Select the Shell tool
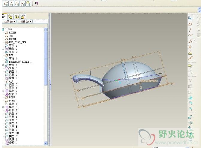 pyautogui.click(x=190, y=86)
